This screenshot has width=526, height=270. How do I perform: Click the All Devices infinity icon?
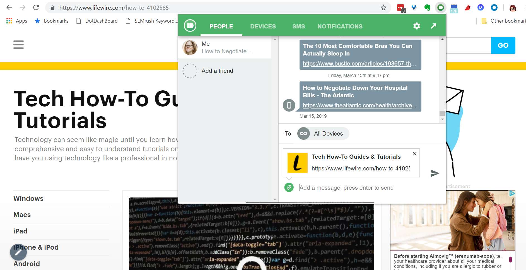[304, 134]
